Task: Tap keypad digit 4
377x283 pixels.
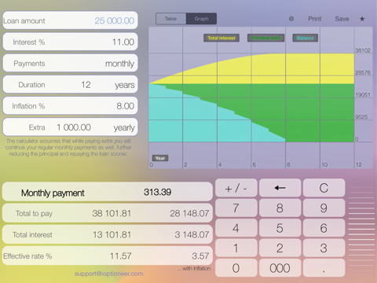Action: point(236,228)
